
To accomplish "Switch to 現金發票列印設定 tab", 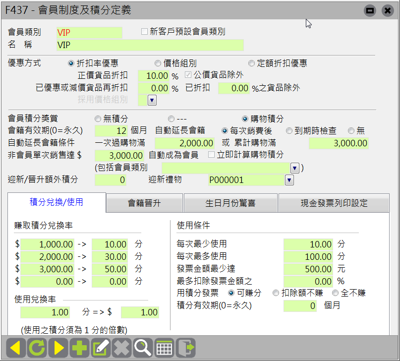I will point(334,203).
